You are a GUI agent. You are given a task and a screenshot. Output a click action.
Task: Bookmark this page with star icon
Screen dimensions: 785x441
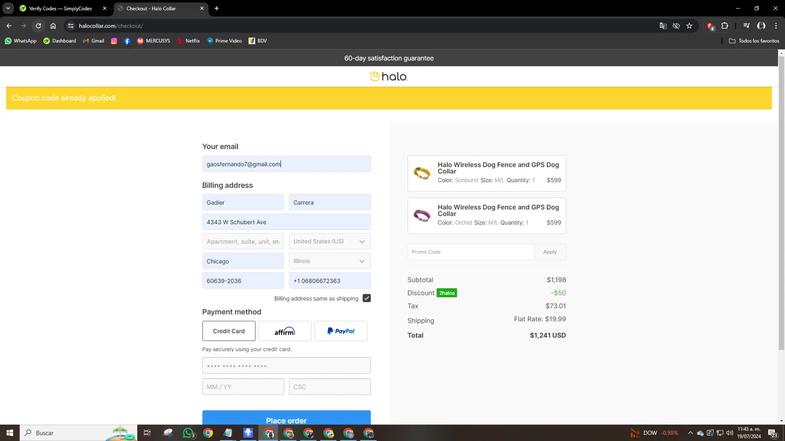pyautogui.click(x=689, y=26)
